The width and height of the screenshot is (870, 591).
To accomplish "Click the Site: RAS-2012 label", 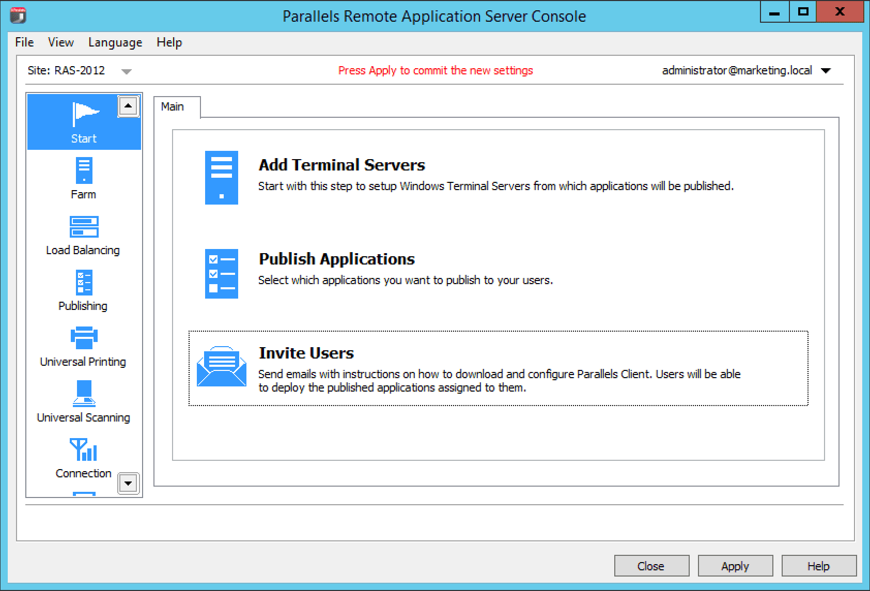I will [x=66, y=70].
